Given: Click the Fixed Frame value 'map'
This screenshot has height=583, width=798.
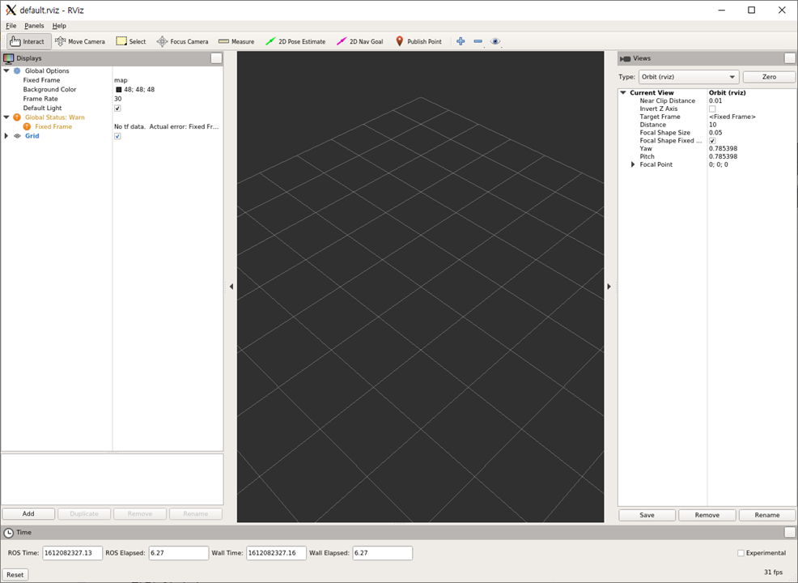Looking at the screenshot, I should click(121, 80).
